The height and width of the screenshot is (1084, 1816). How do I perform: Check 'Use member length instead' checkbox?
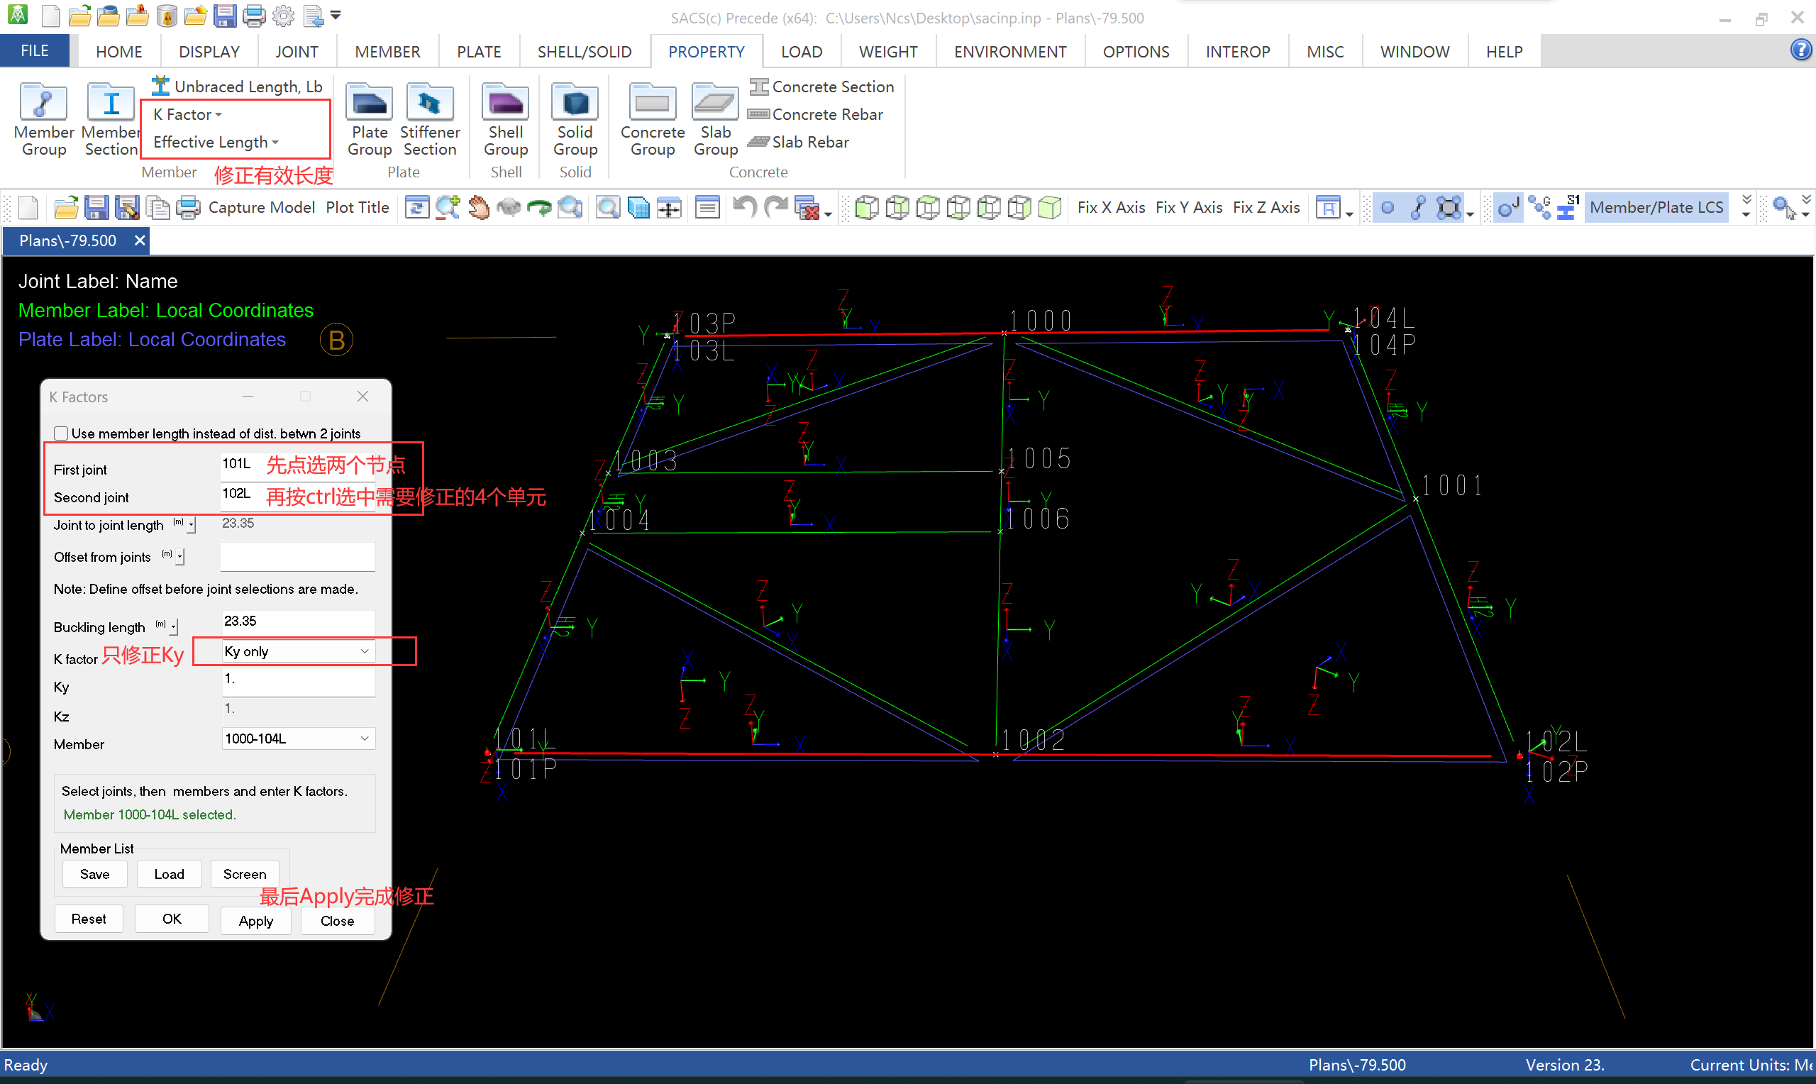(x=61, y=433)
